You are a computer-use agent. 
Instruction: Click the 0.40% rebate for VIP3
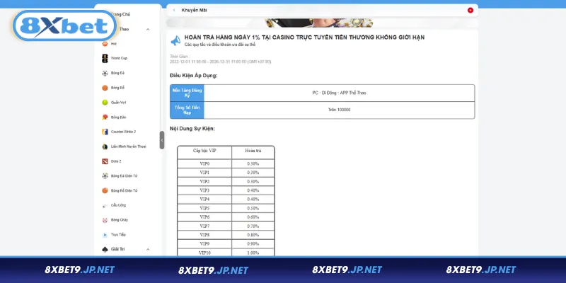pyautogui.click(x=253, y=190)
